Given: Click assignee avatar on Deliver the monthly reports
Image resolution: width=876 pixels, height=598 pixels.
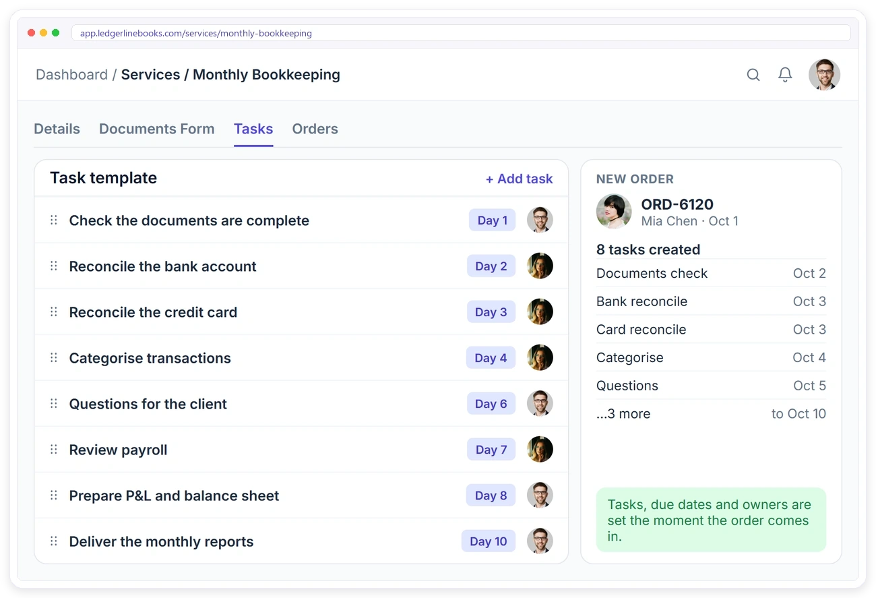Looking at the screenshot, I should click(x=540, y=541).
